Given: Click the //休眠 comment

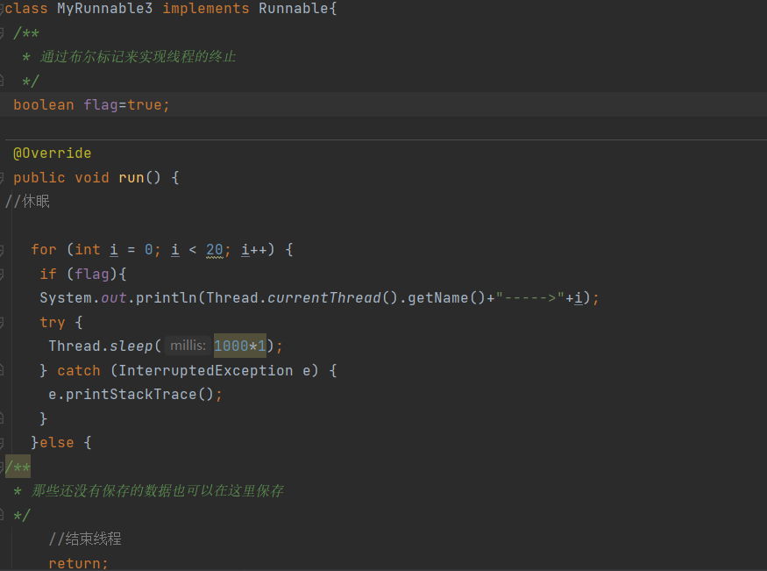Looking at the screenshot, I should 27,202.
